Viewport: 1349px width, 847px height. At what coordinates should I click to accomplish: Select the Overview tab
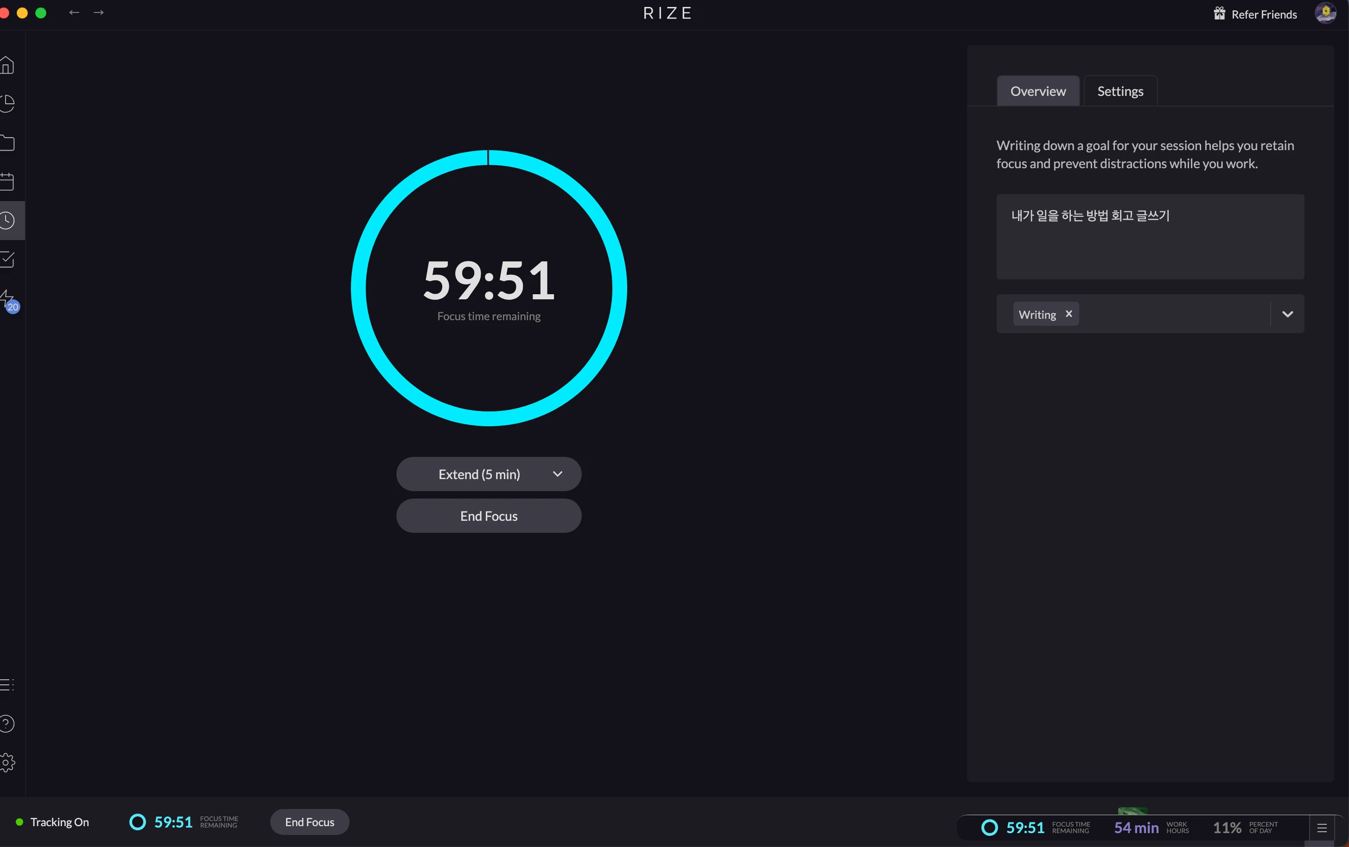click(1037, 91)
